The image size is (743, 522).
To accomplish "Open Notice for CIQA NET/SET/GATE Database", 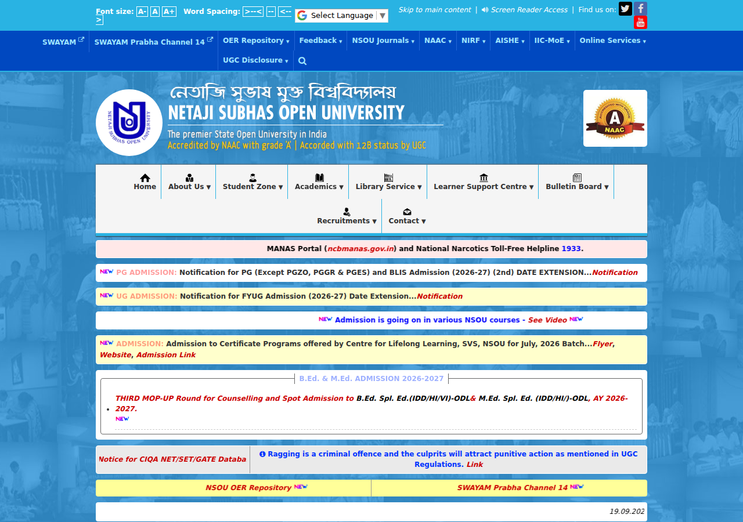I will pyautogui.click(x=172, y=459).
